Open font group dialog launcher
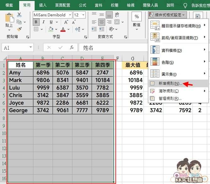Screen dimensions: 210x184 click(86, 37)
